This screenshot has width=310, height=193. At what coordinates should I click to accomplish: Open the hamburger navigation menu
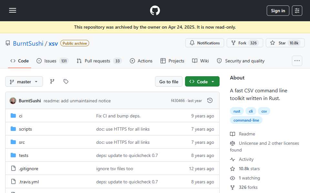tap(13, 10)
